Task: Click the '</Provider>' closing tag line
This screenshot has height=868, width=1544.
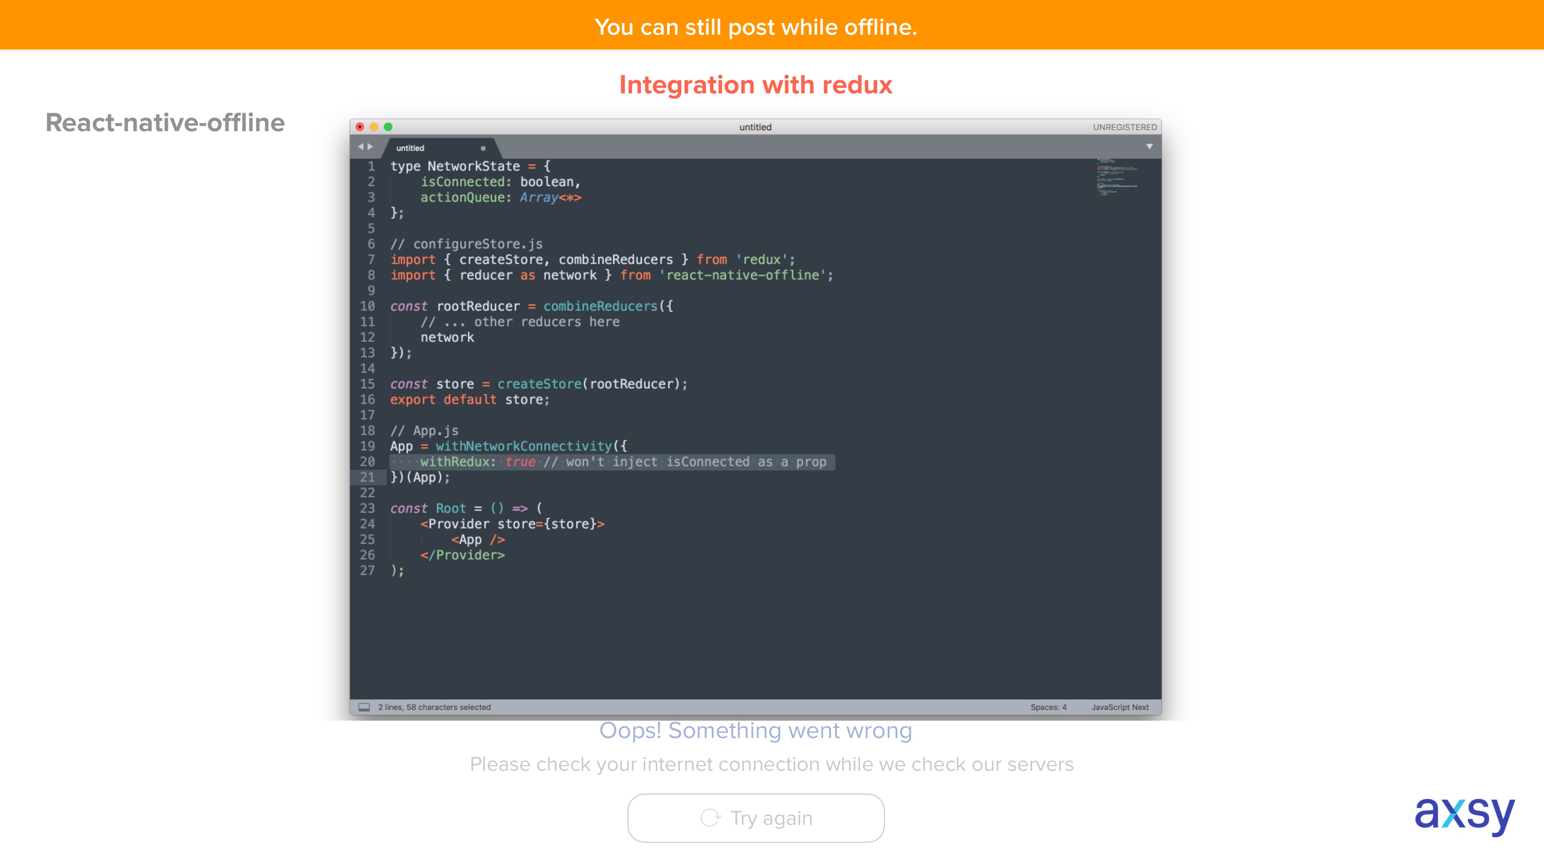Action: coord(463,555)
